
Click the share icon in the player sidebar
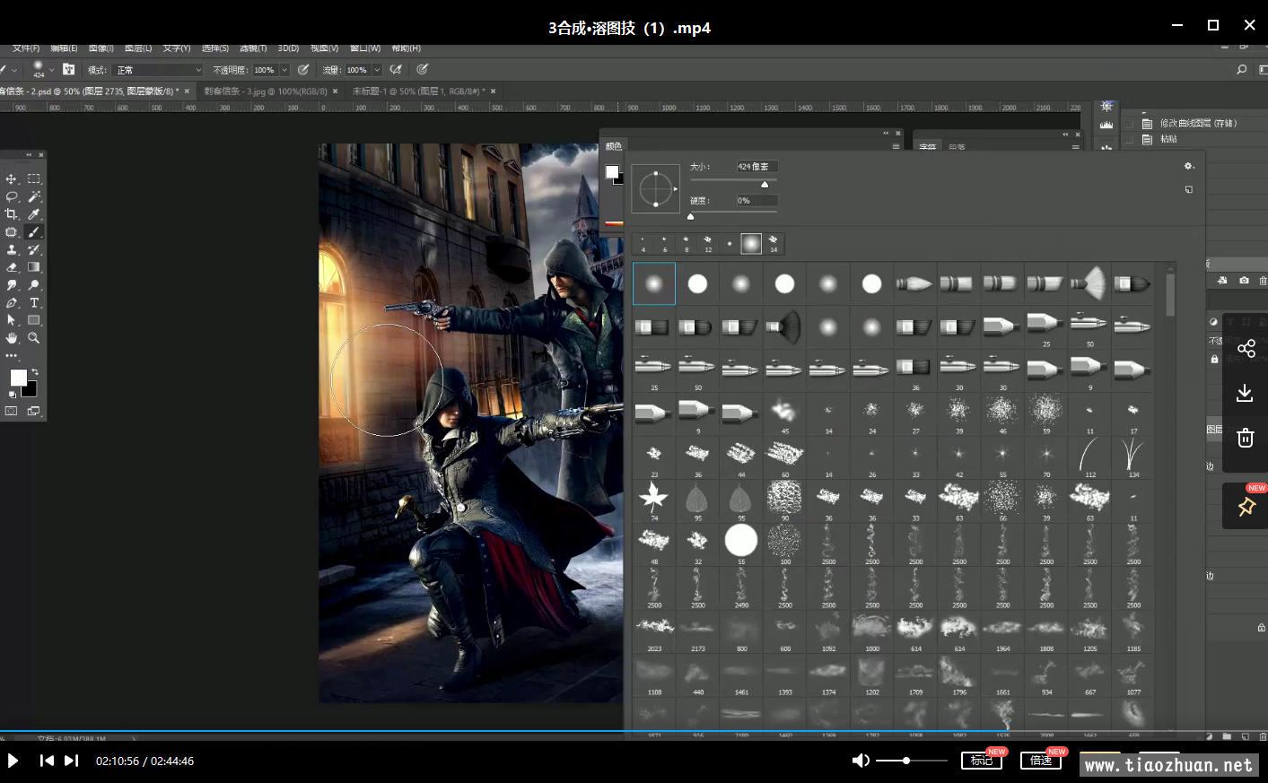coord(1246,349)
